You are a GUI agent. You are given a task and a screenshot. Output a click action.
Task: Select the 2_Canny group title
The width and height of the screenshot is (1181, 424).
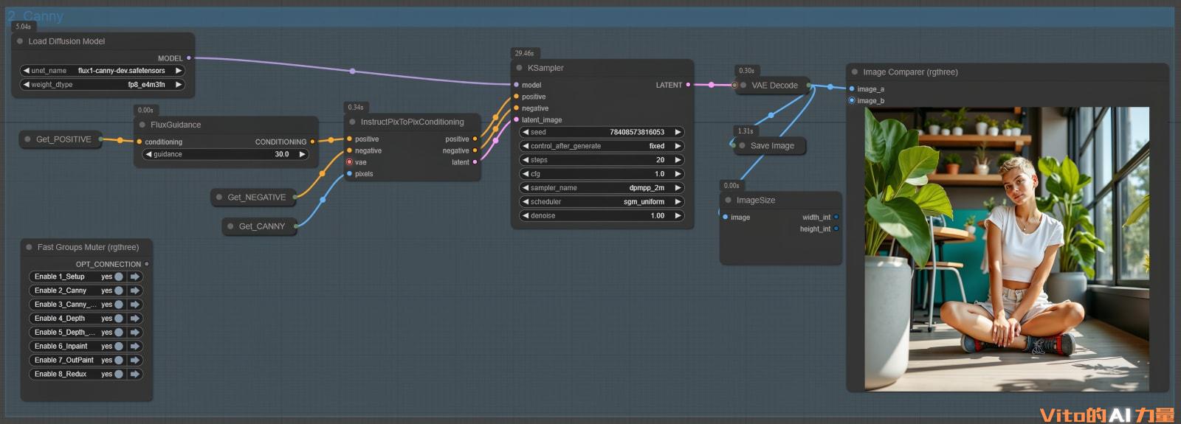point(35,16)
